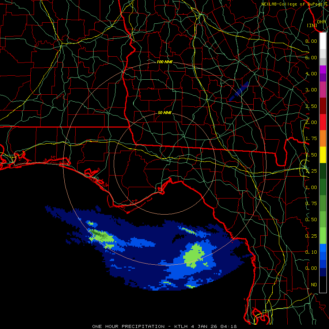Click the "1.75" legend value
The height and width of the screenshot is (329, 329).
[311, 139]
